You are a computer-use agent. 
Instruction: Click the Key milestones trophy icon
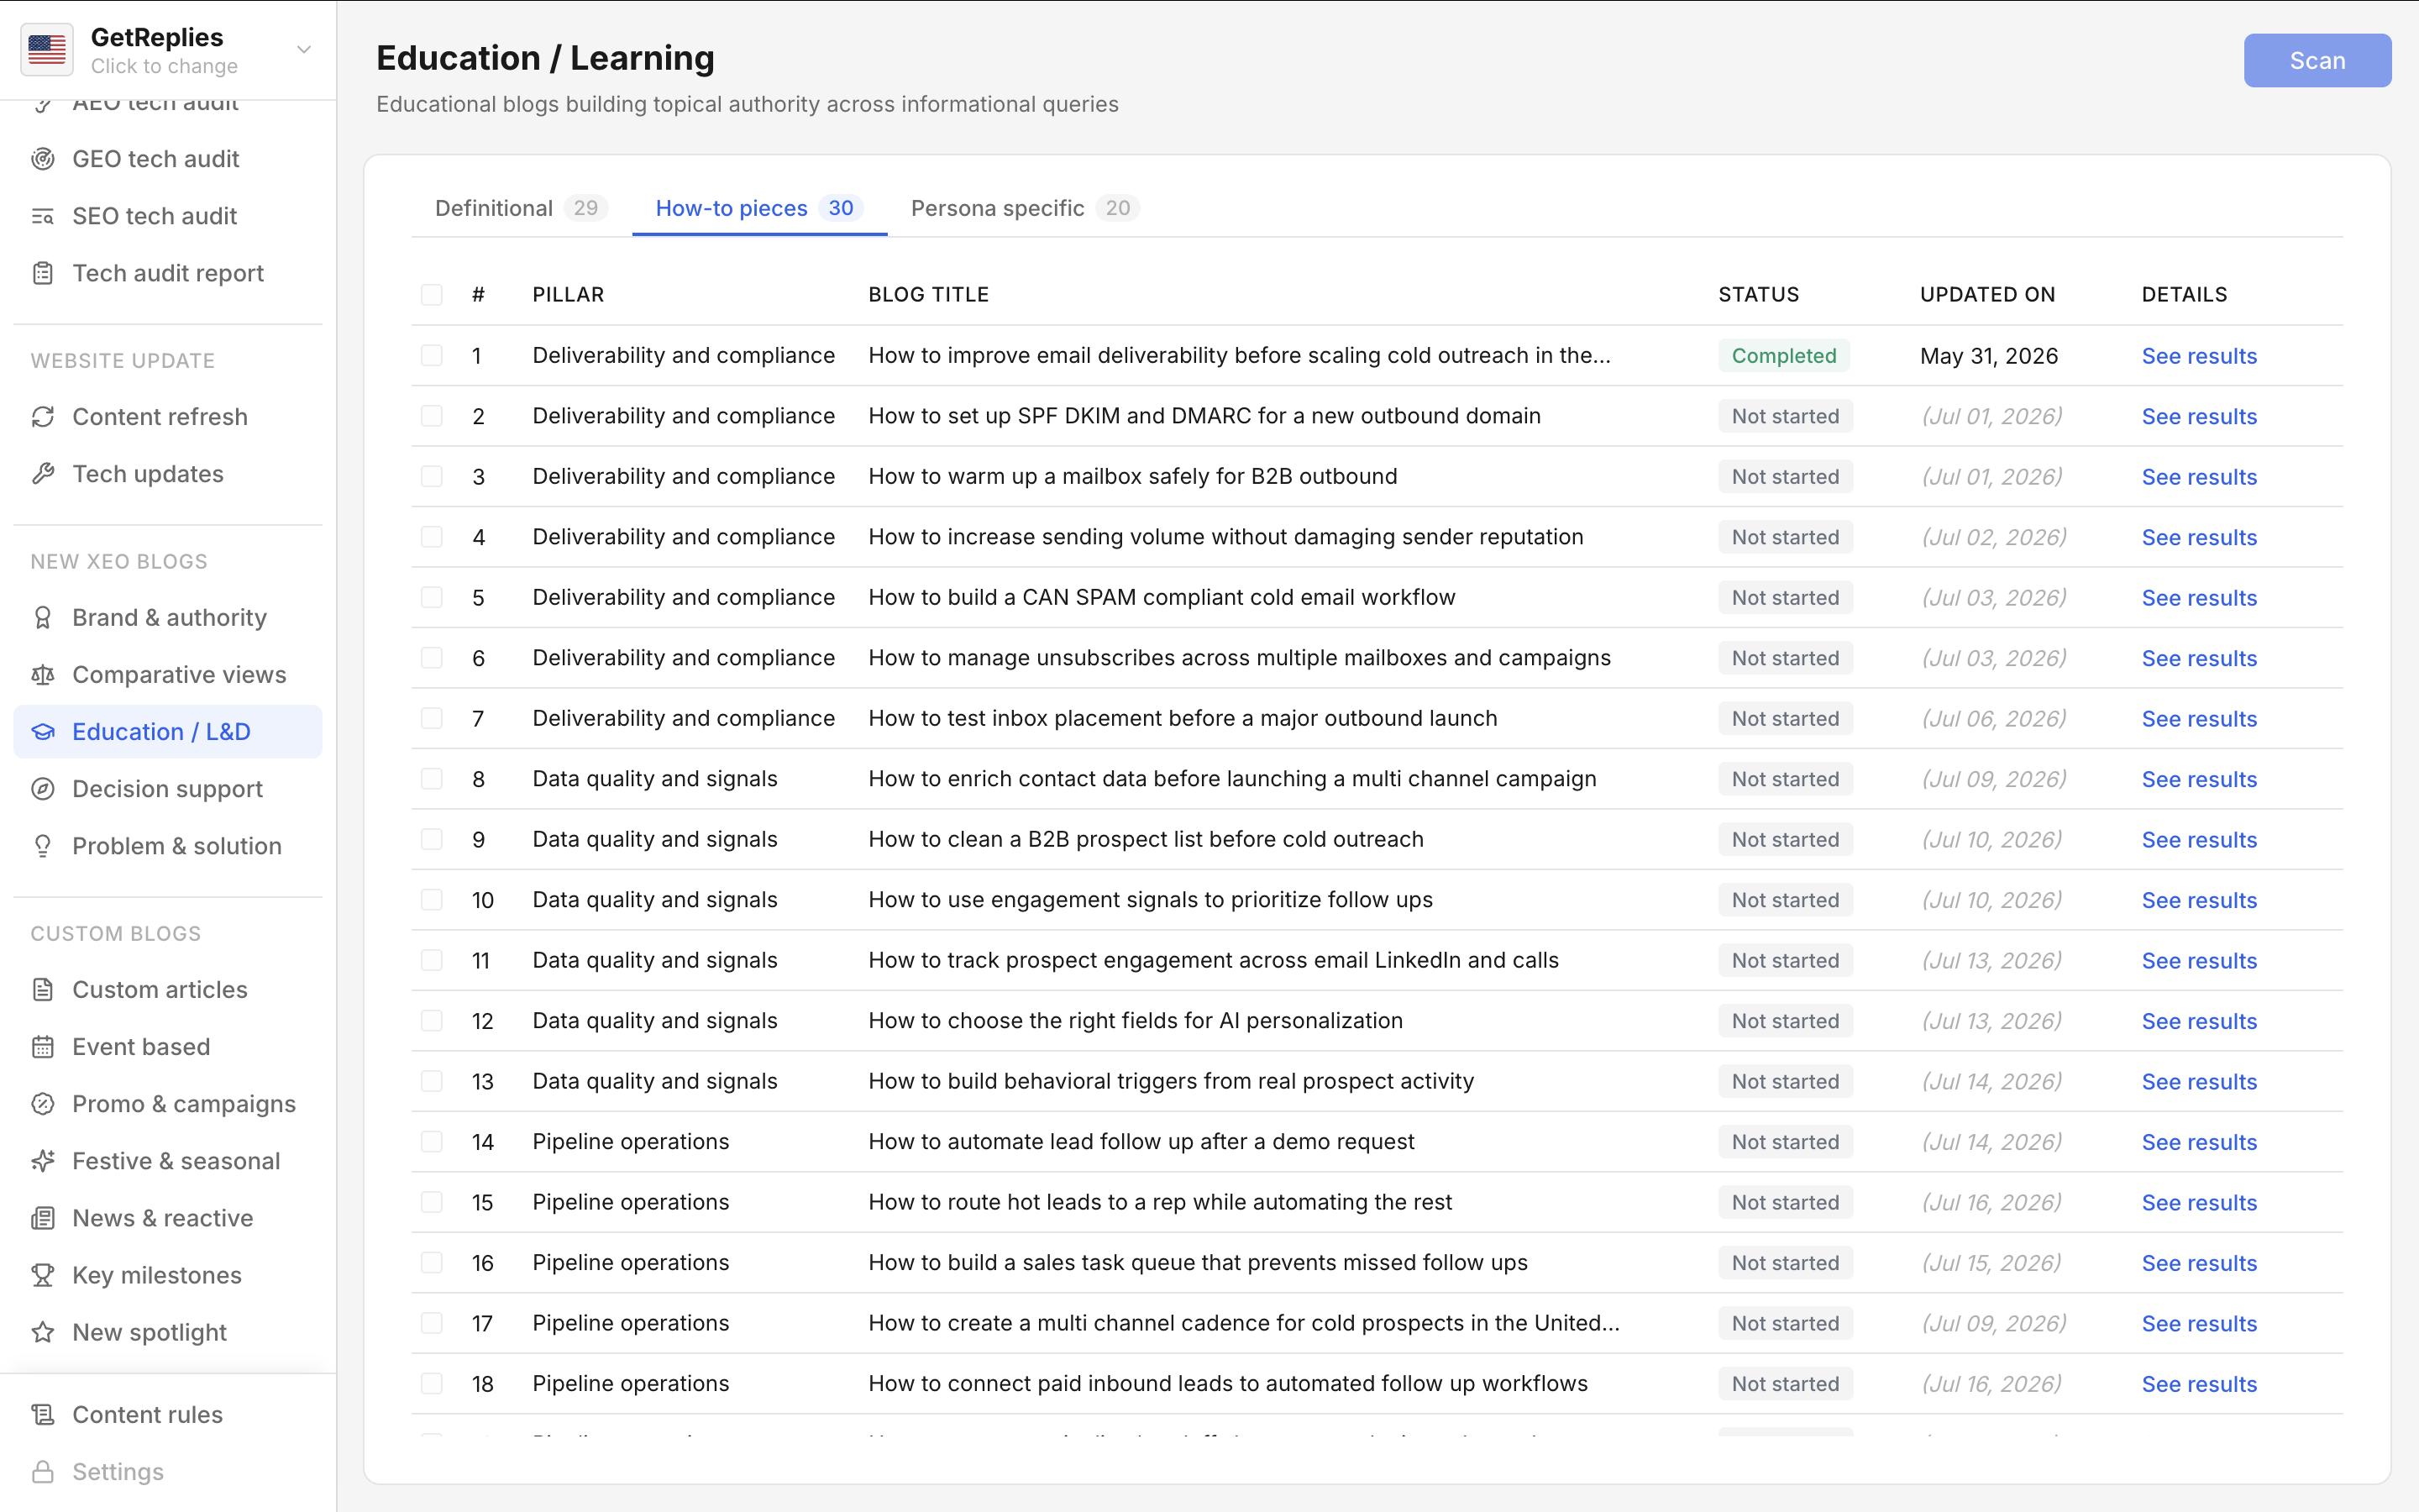click(43, 1275)
